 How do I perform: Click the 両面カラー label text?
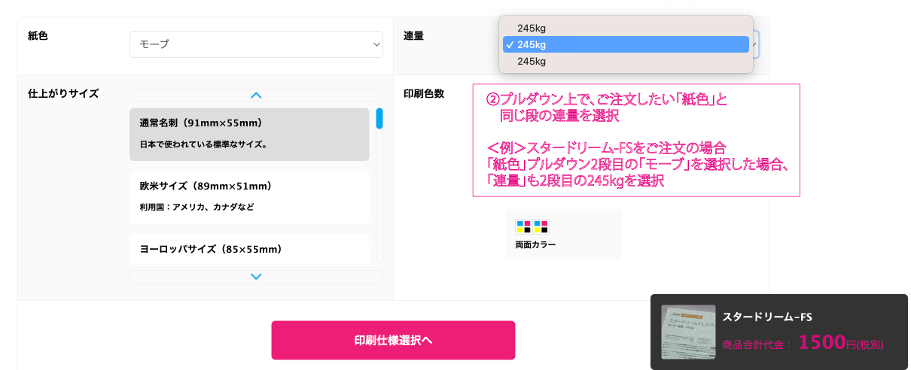tap(536, 244)
